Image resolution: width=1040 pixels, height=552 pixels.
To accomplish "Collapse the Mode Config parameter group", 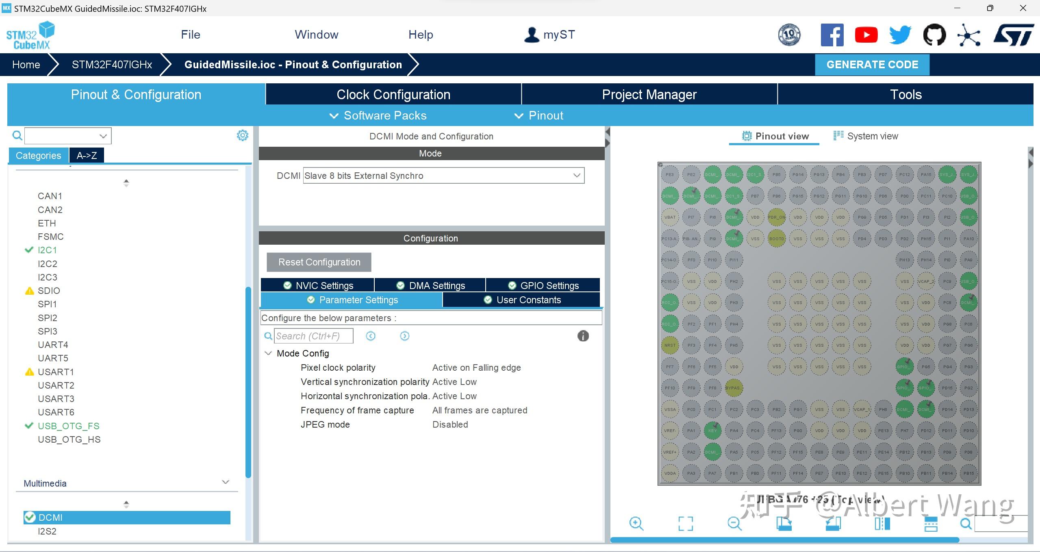I will (268, 353).
